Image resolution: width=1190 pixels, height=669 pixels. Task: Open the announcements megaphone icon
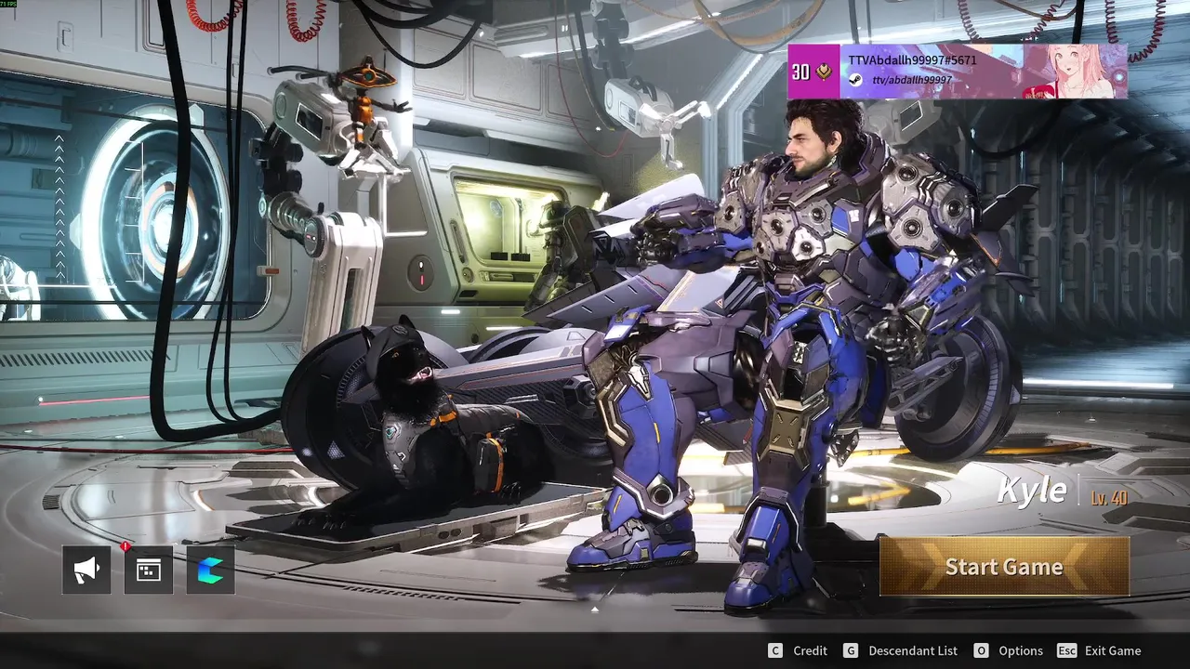tap(86, 570)
